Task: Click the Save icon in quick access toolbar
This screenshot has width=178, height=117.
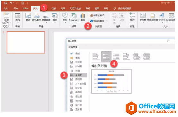Action: [x=6, y=3]
